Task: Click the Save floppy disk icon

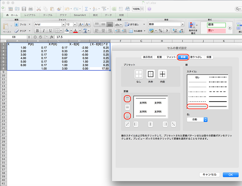Action: [x=24, y=9]
